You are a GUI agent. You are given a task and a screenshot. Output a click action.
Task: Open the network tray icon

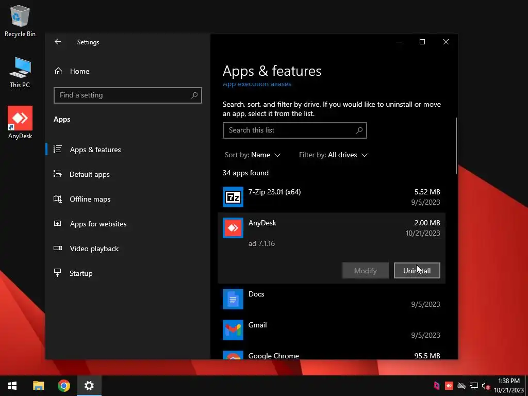474,386
